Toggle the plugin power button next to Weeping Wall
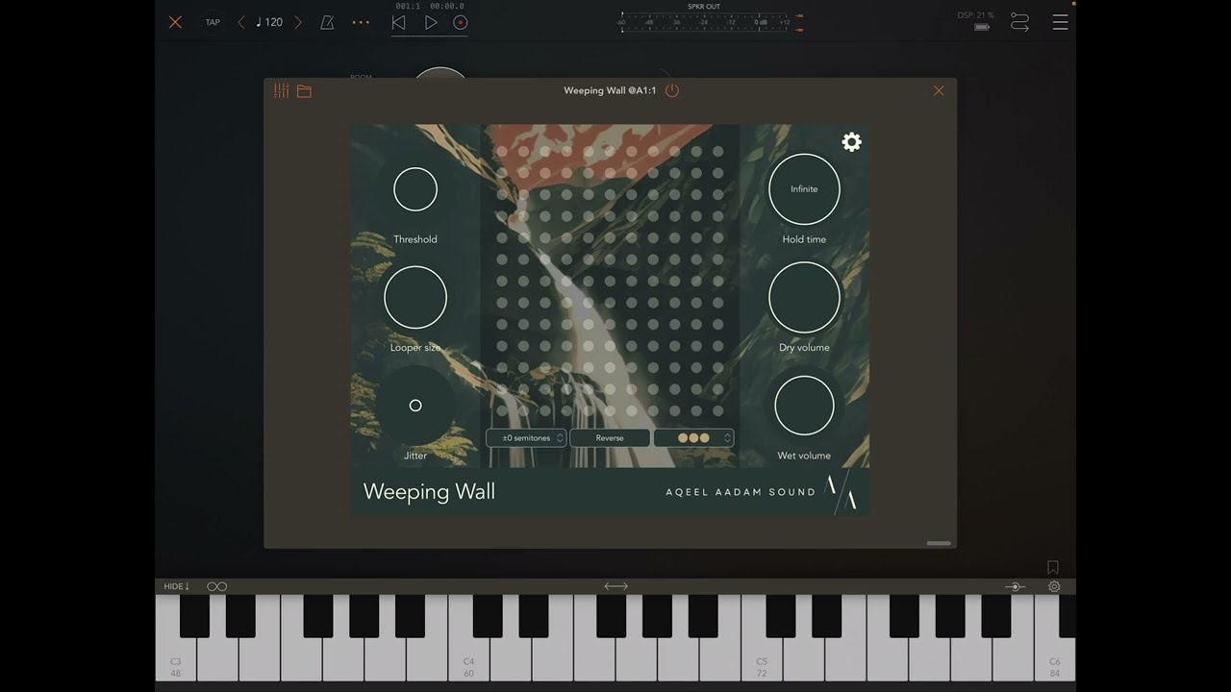 coord(671,89)
